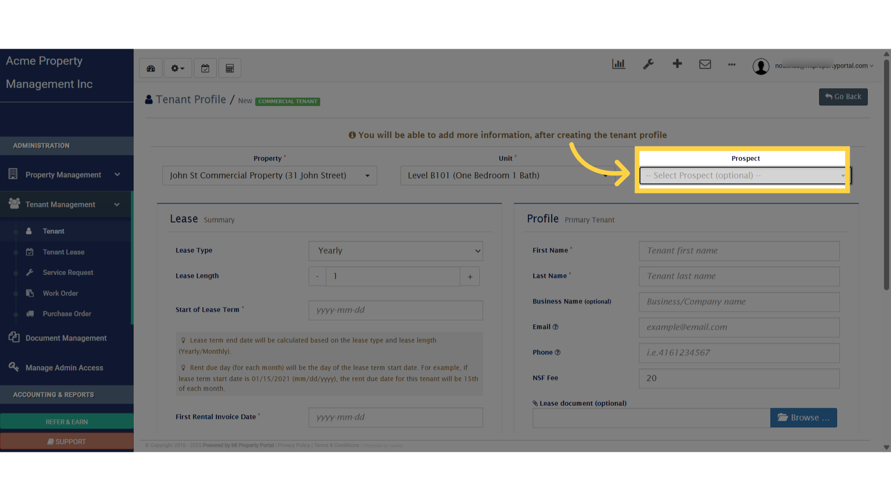Click the Privacy Policy footer link

tap(294, 445)
